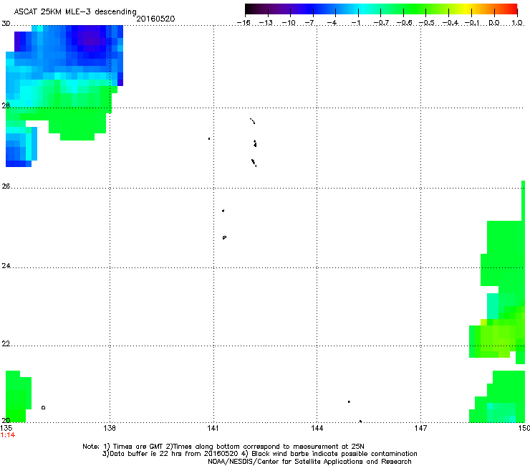
Task: Click the small island outline near 20N 136E
Action: pos(43,407)
